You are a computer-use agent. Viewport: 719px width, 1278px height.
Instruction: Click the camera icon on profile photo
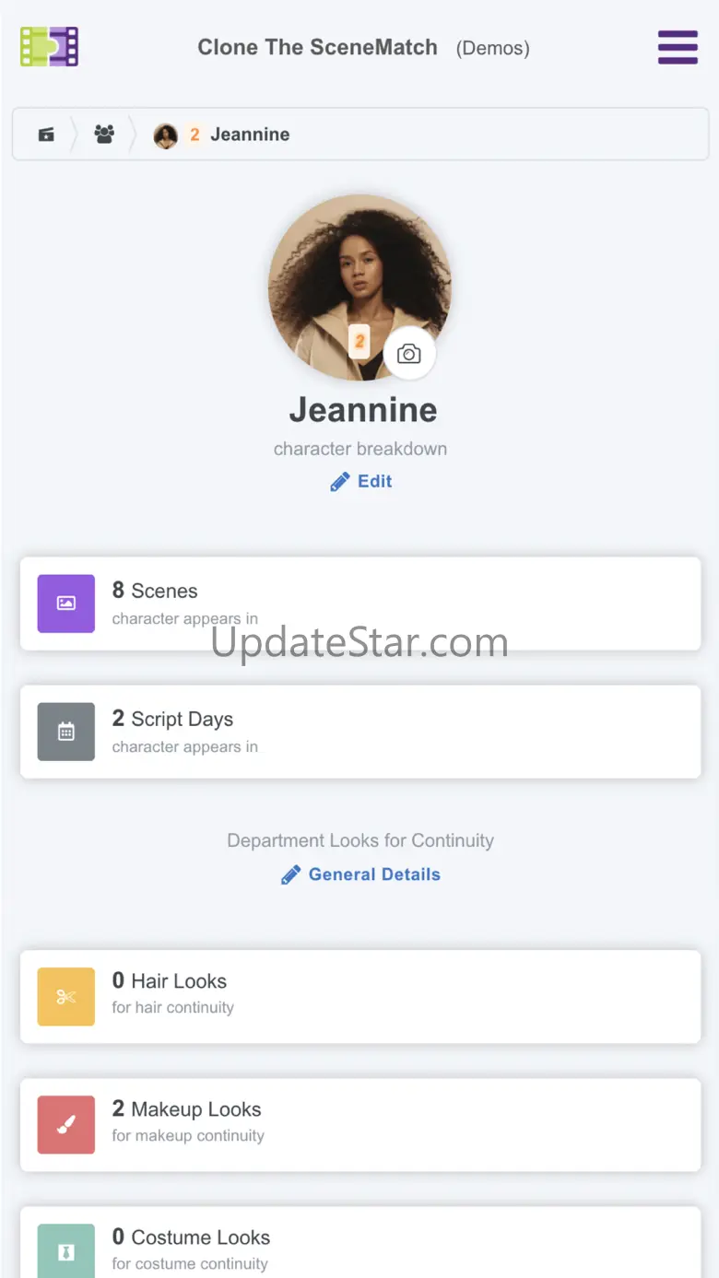click(409, 353)
